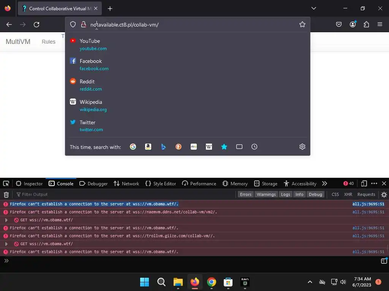Open a new tab with plus button
The height and width of the screenshot is (291, 389).
(110, 9)
